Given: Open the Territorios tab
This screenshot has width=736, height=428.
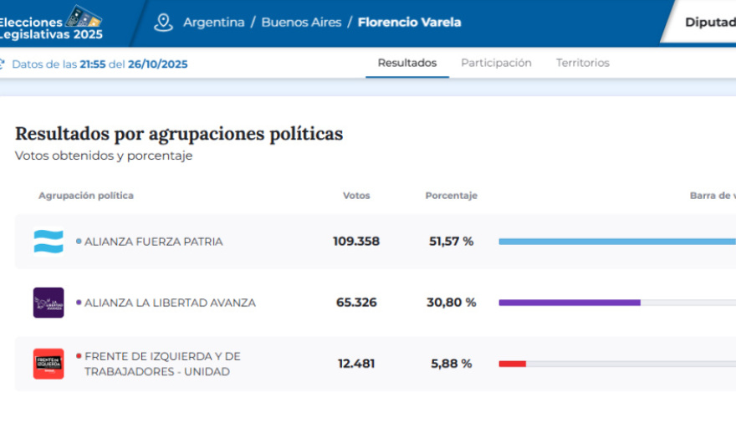Looking at the screenshot, I should tap(582, 63).
